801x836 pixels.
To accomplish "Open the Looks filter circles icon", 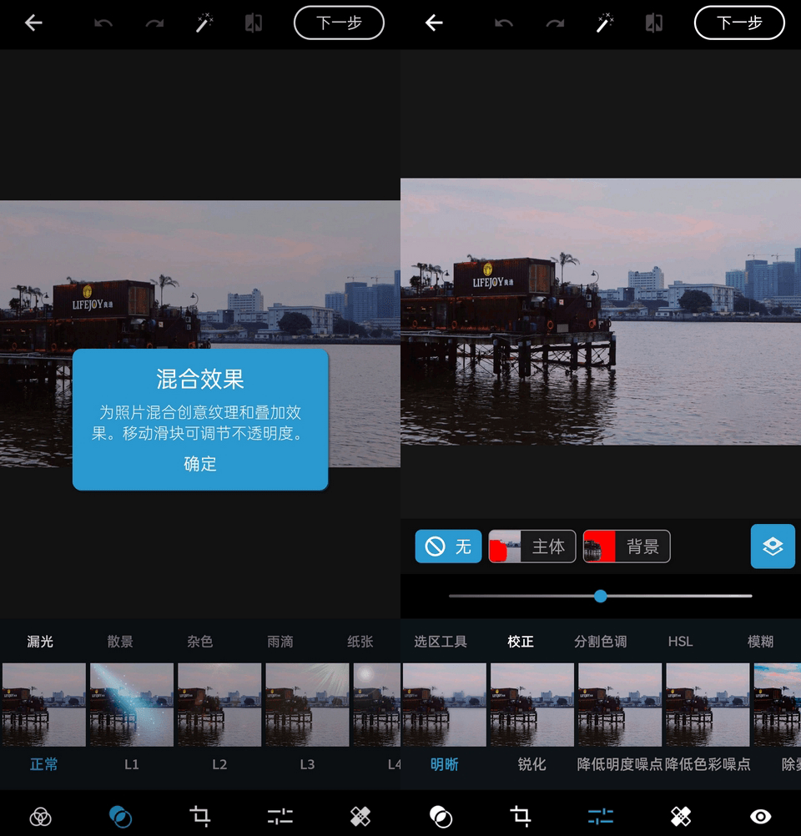I will point(41,816).
